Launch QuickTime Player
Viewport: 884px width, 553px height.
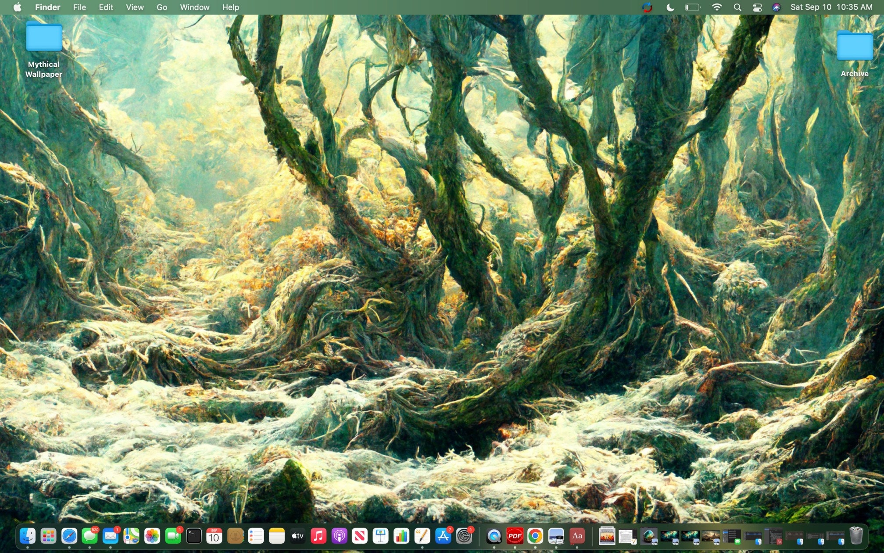point(493,536)
